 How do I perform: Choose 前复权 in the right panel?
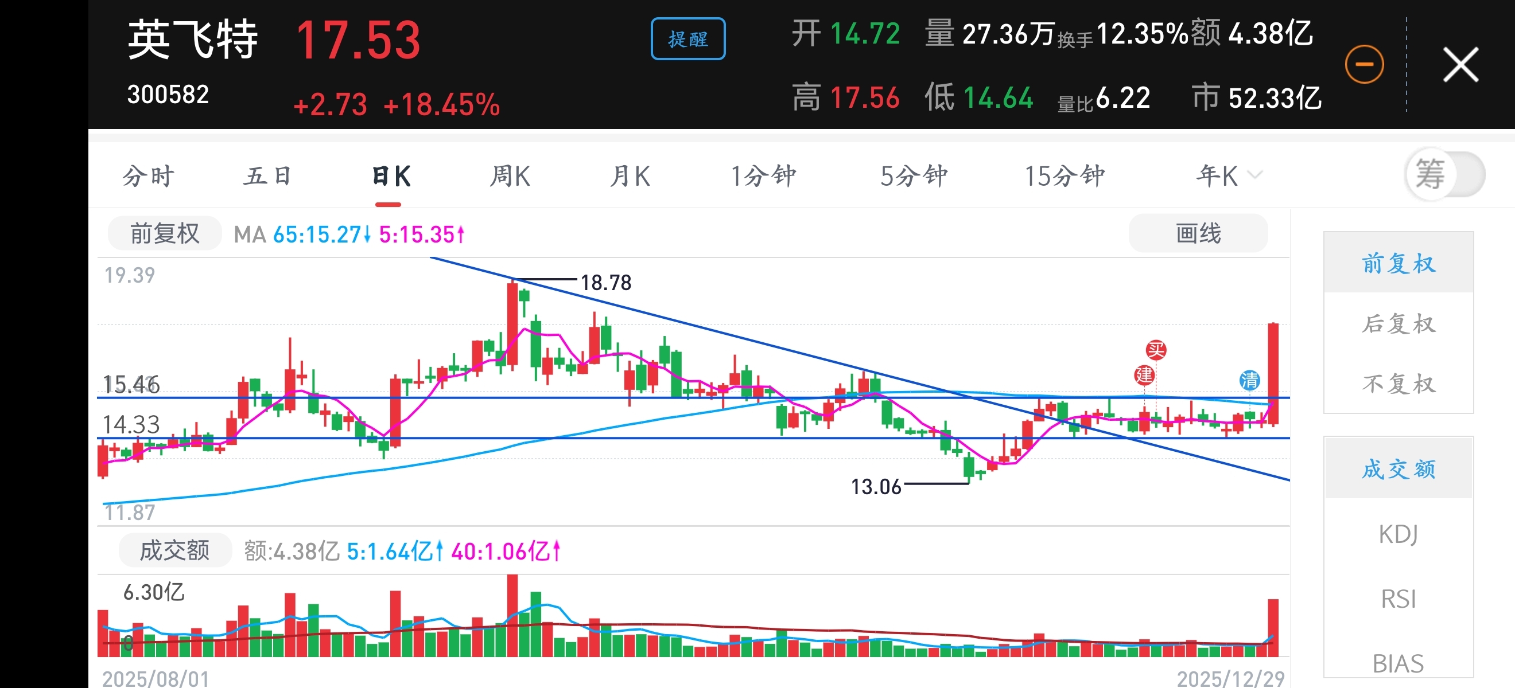[1398, 263]
